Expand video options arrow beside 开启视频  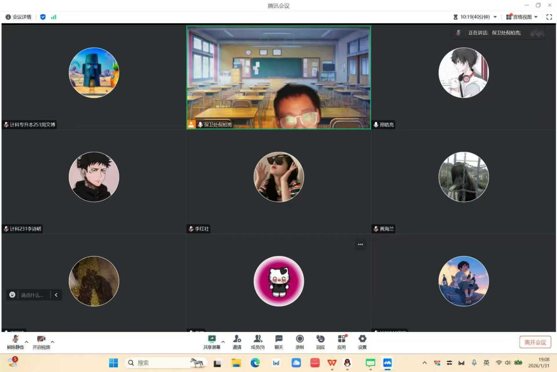pos(53,342)
